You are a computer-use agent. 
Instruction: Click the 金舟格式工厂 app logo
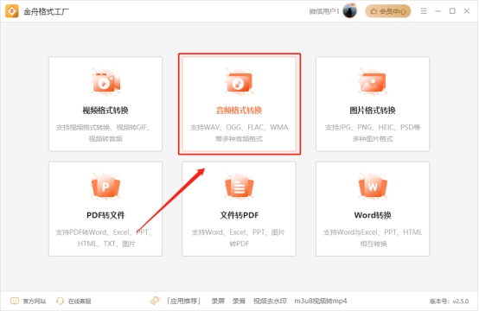(x=12, y=11)
